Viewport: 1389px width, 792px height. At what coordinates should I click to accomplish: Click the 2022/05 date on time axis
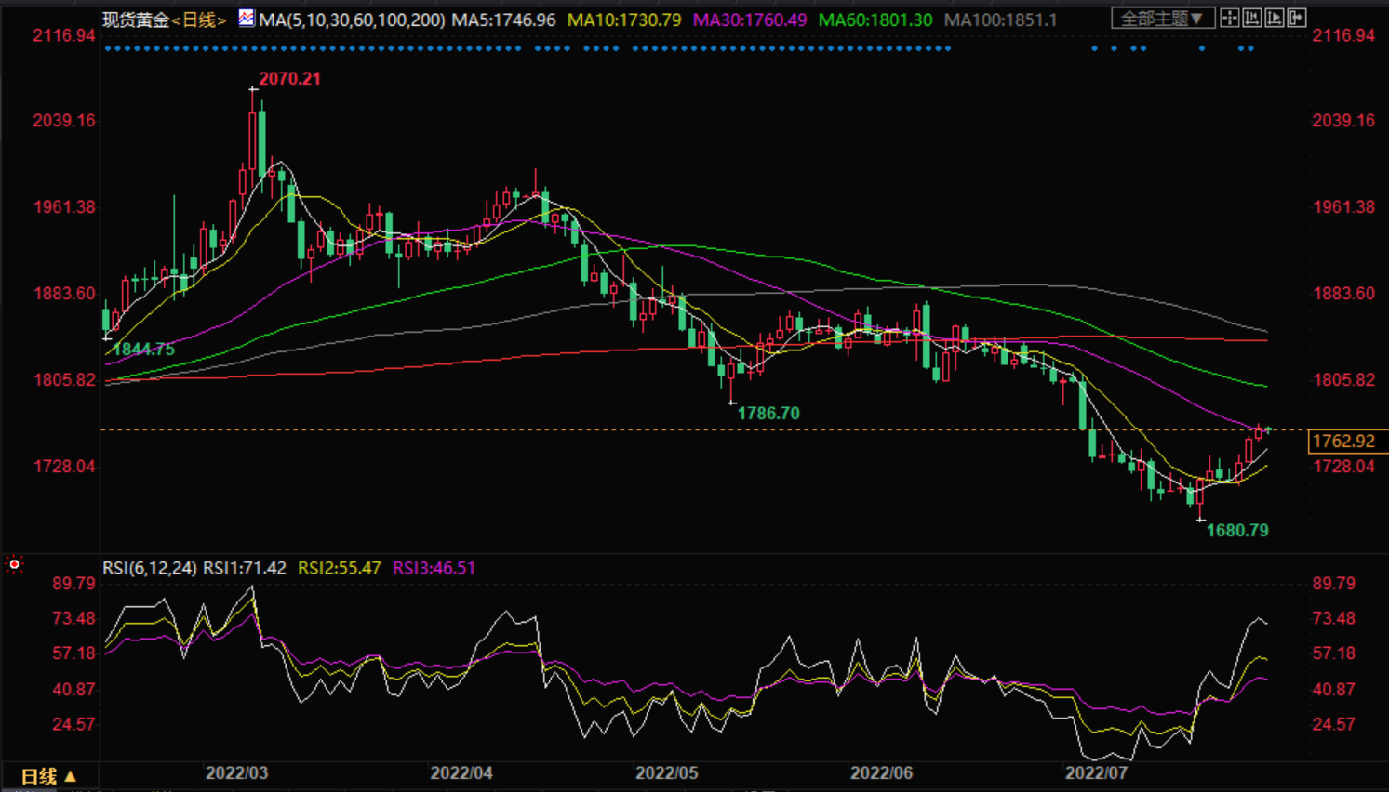tap(666, 773)
